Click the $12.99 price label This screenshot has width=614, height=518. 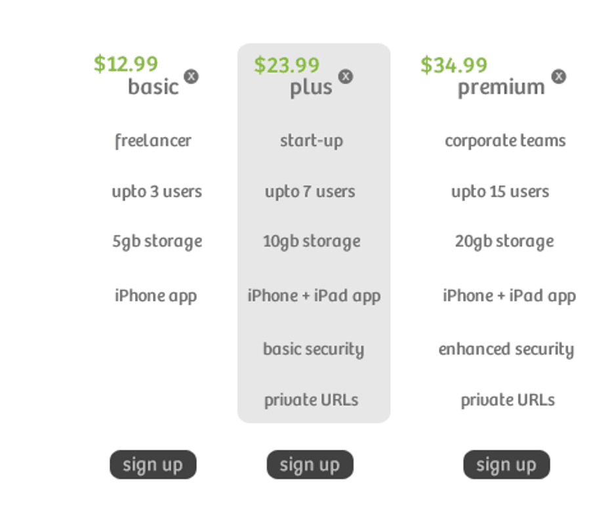(x=127, y=64)
